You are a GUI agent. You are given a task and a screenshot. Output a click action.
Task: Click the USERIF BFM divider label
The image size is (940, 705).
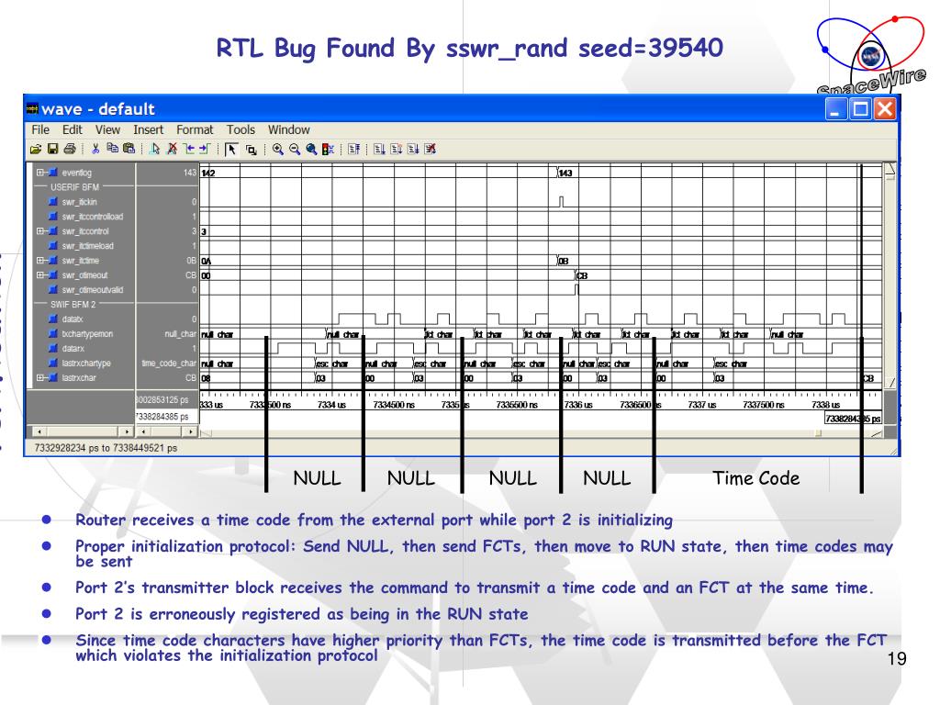75,187
